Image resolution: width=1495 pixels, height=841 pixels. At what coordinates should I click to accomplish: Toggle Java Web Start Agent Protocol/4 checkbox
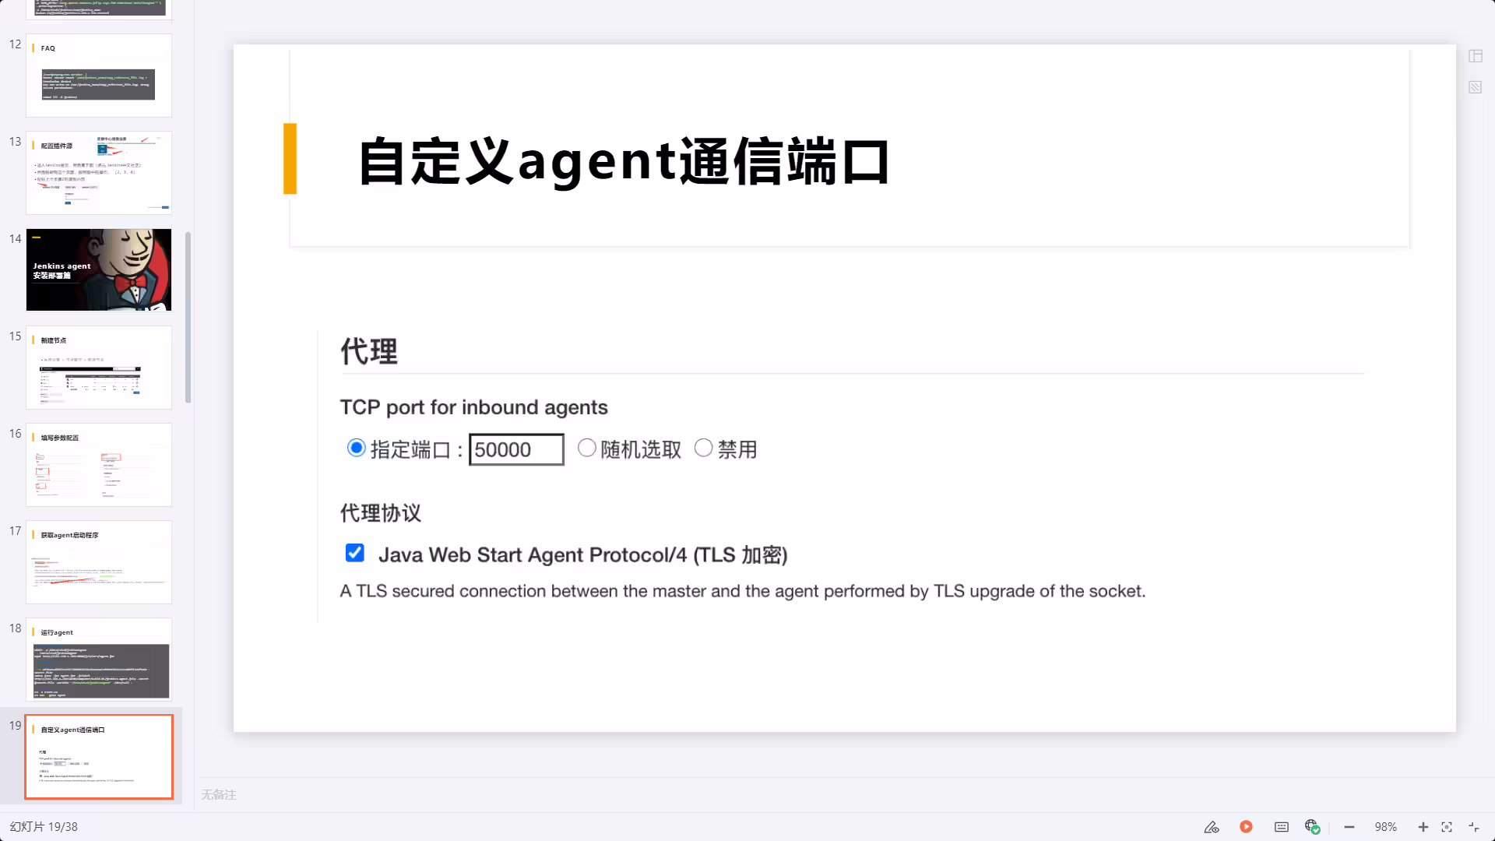(355, 553)
